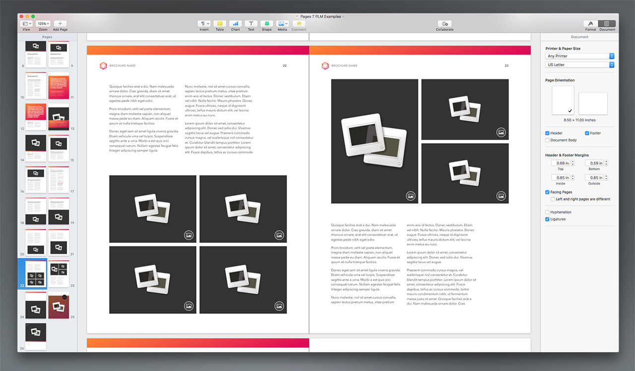Click the Collaborate icon
635x371 pixels.
point(444,24)
